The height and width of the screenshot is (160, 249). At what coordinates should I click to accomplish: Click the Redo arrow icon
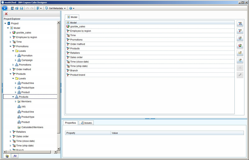[x=32, y=8]
